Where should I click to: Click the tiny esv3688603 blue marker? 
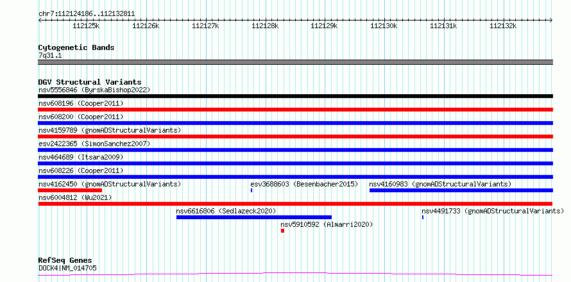(251, 190)
